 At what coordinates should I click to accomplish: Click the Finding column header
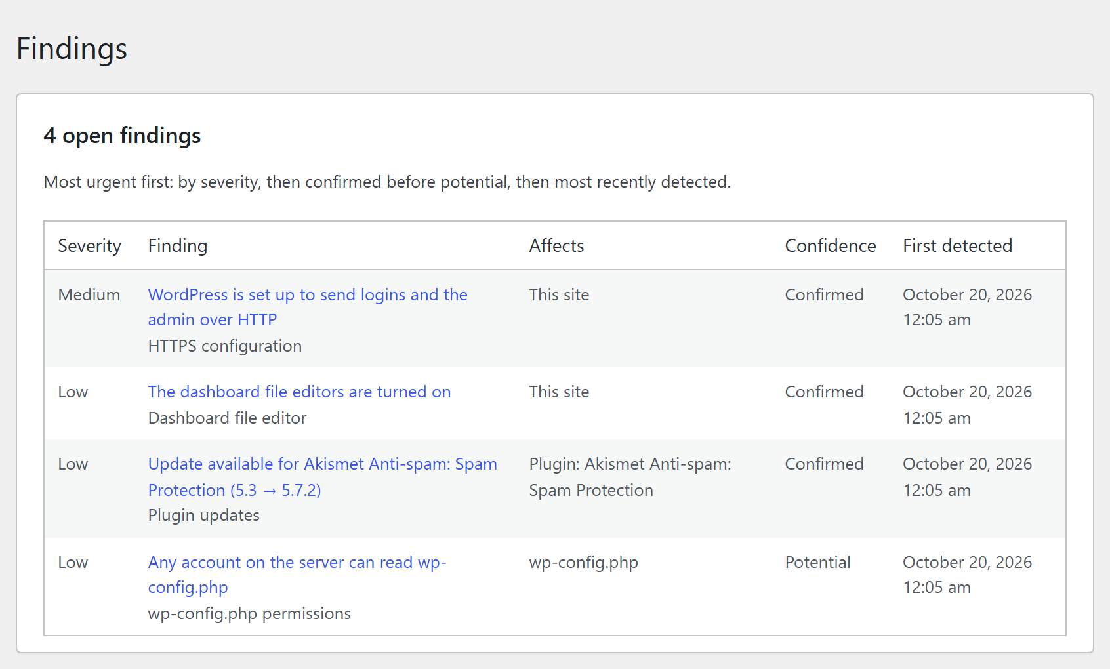[178, 245]
